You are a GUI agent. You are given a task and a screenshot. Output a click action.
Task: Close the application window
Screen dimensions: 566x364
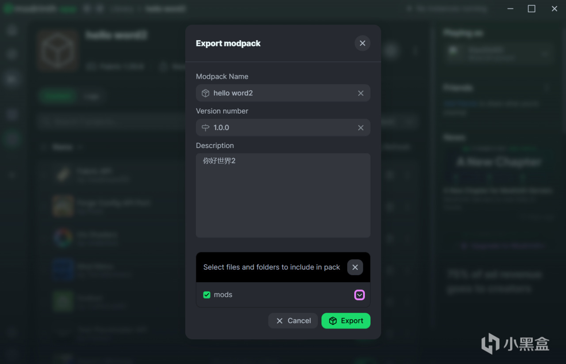(x=555, y=9)
